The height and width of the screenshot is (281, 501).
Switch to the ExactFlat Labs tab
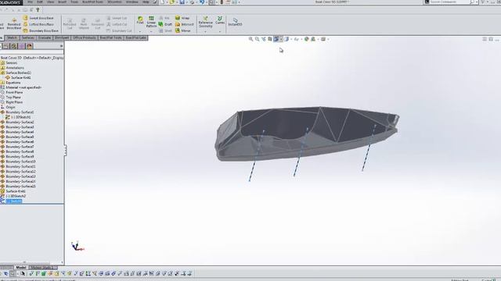click(x=135, y=37)
